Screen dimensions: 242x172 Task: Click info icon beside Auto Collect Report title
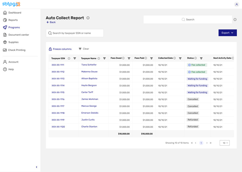[x=88, y=18]
